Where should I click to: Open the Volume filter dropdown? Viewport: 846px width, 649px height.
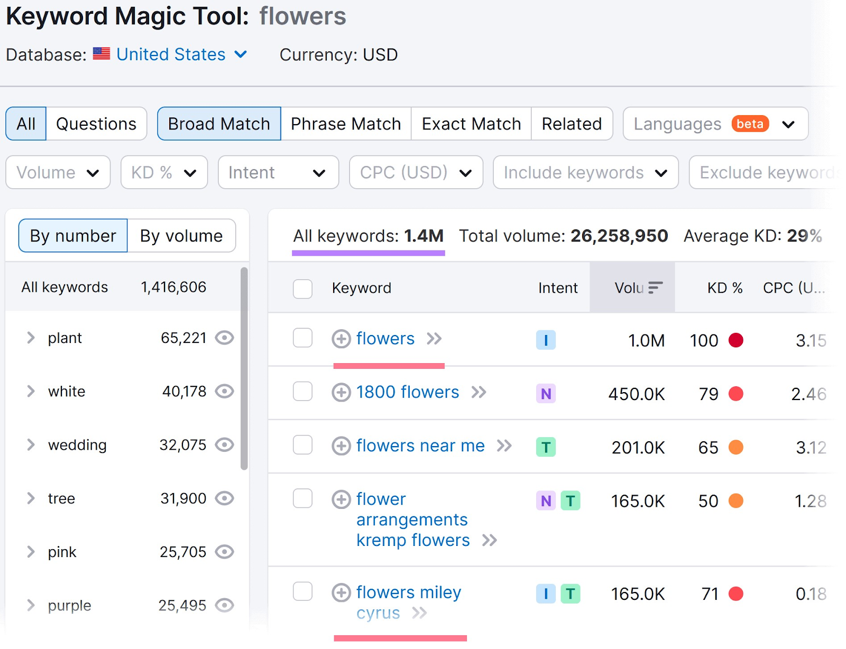[57, 172]
